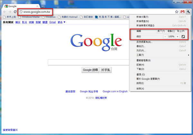Click the 貼上(P) paste button
This screenshot has height=135, width=193.
click(x=181, y=31)
